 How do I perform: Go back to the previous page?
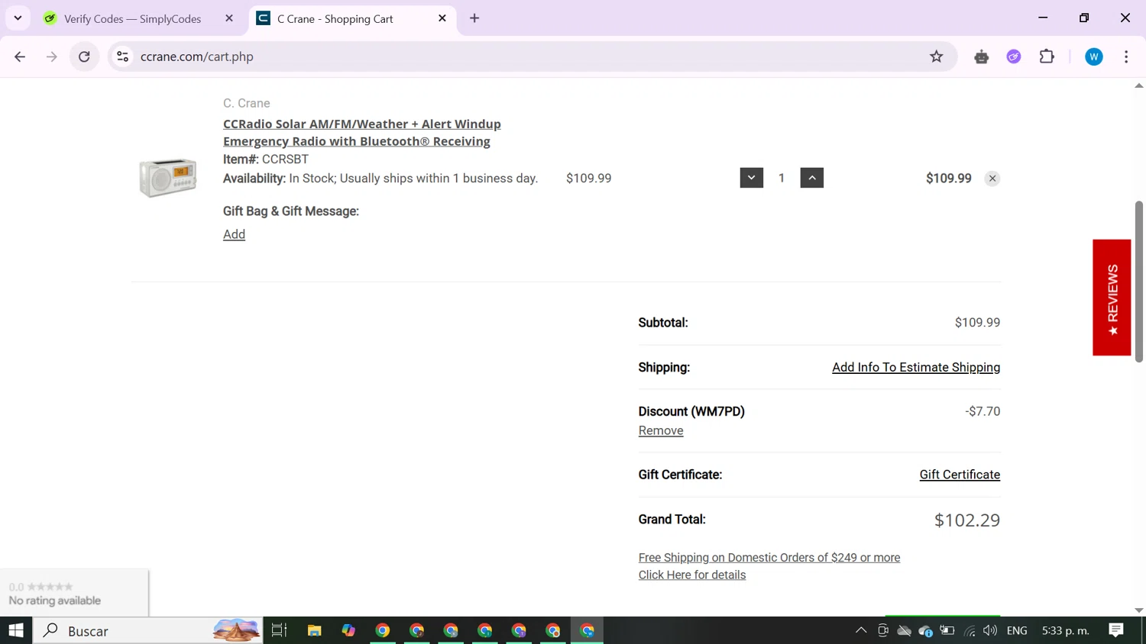20,56
